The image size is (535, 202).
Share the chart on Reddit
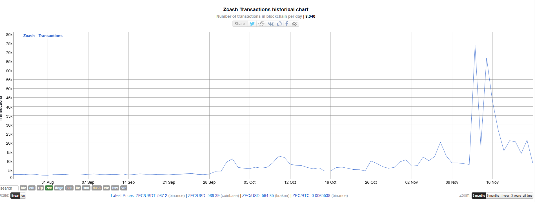click(x=261, y=24)
